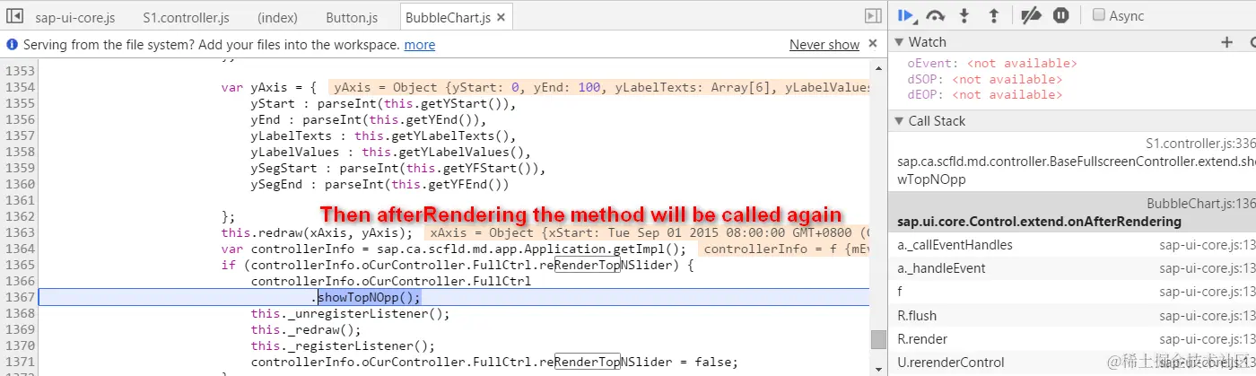Open the (index) tab

click(x=277, y=17)
